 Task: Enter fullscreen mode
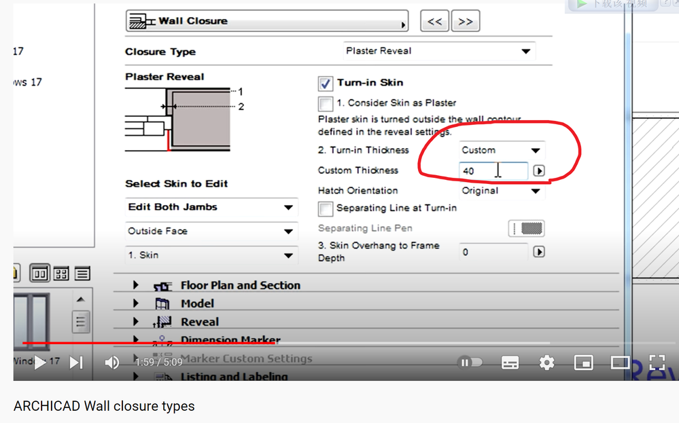tap(657, 363)
